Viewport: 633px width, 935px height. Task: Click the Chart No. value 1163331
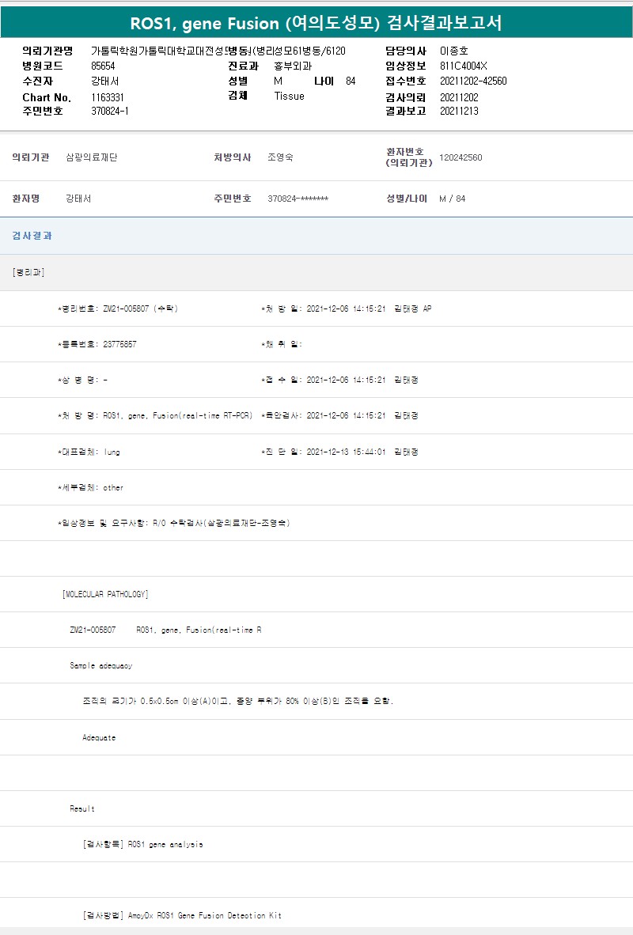coord(108,97)
